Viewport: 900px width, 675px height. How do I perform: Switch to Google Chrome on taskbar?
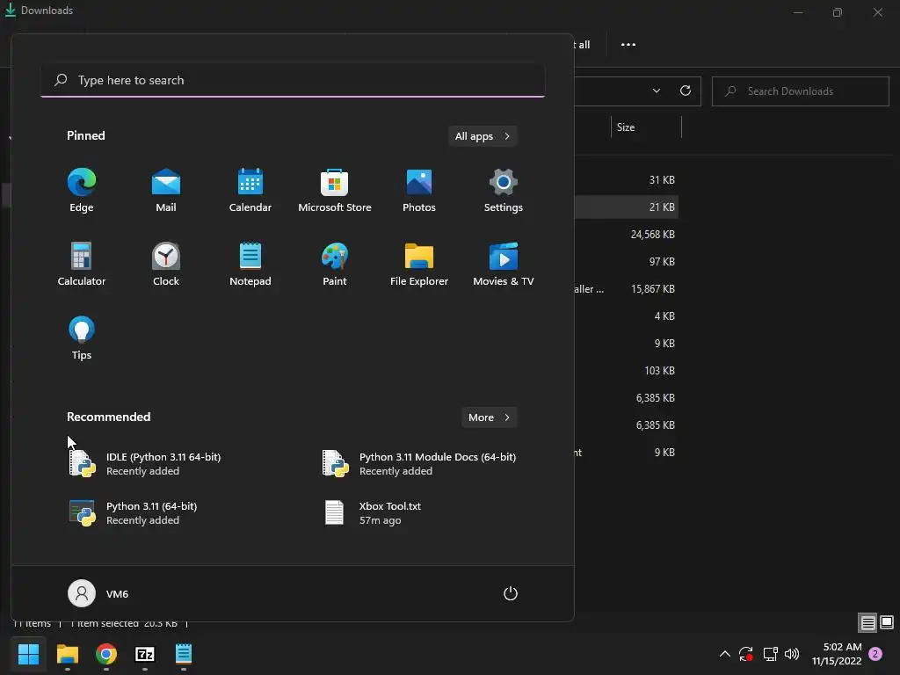click(x=106, y=654)
